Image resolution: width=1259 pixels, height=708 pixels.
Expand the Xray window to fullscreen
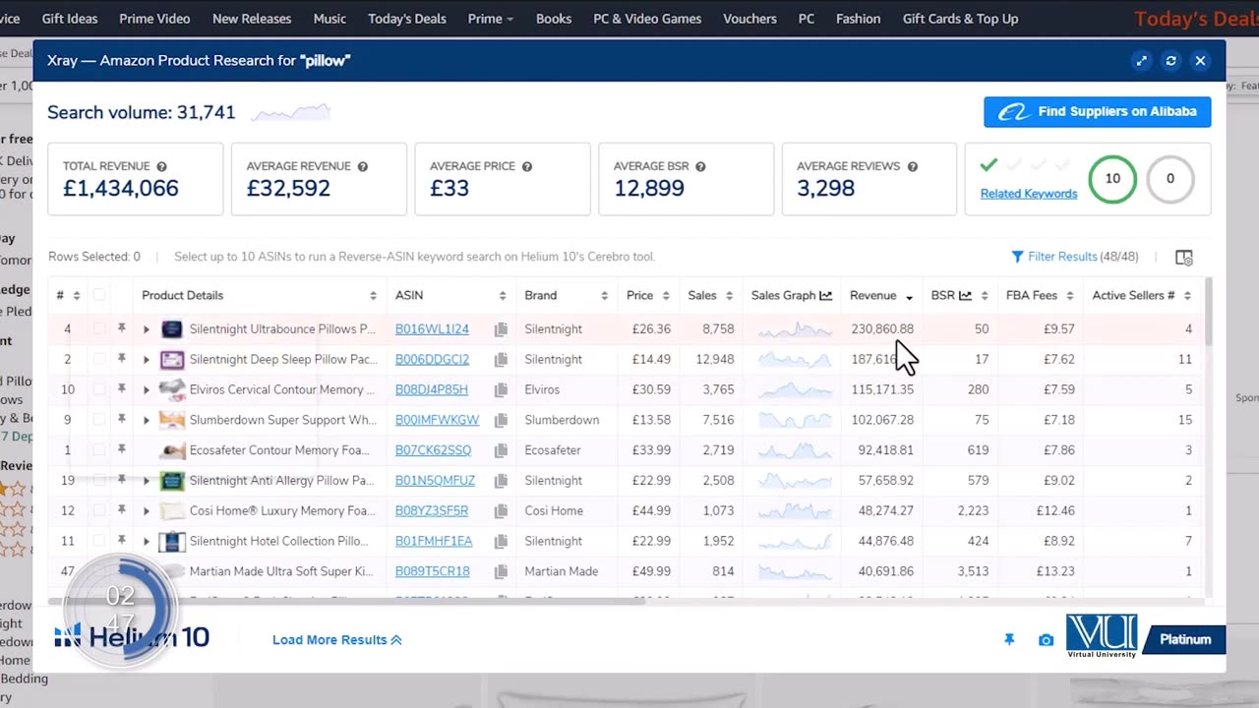coord(1141,61)
